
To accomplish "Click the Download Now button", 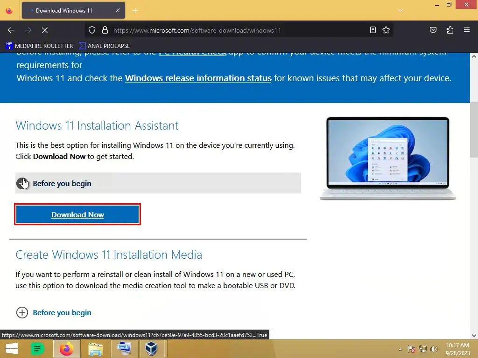I will (77, 214).
